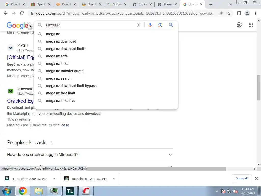Open TLauncher download options arrow
The width and height of the screenshot is (261, 196).
pos(54,179)
